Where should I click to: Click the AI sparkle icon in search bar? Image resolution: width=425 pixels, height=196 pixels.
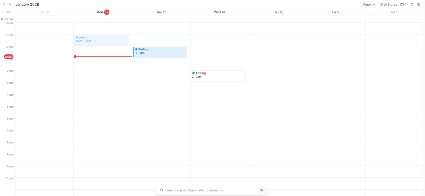click(x=261, y=190)
